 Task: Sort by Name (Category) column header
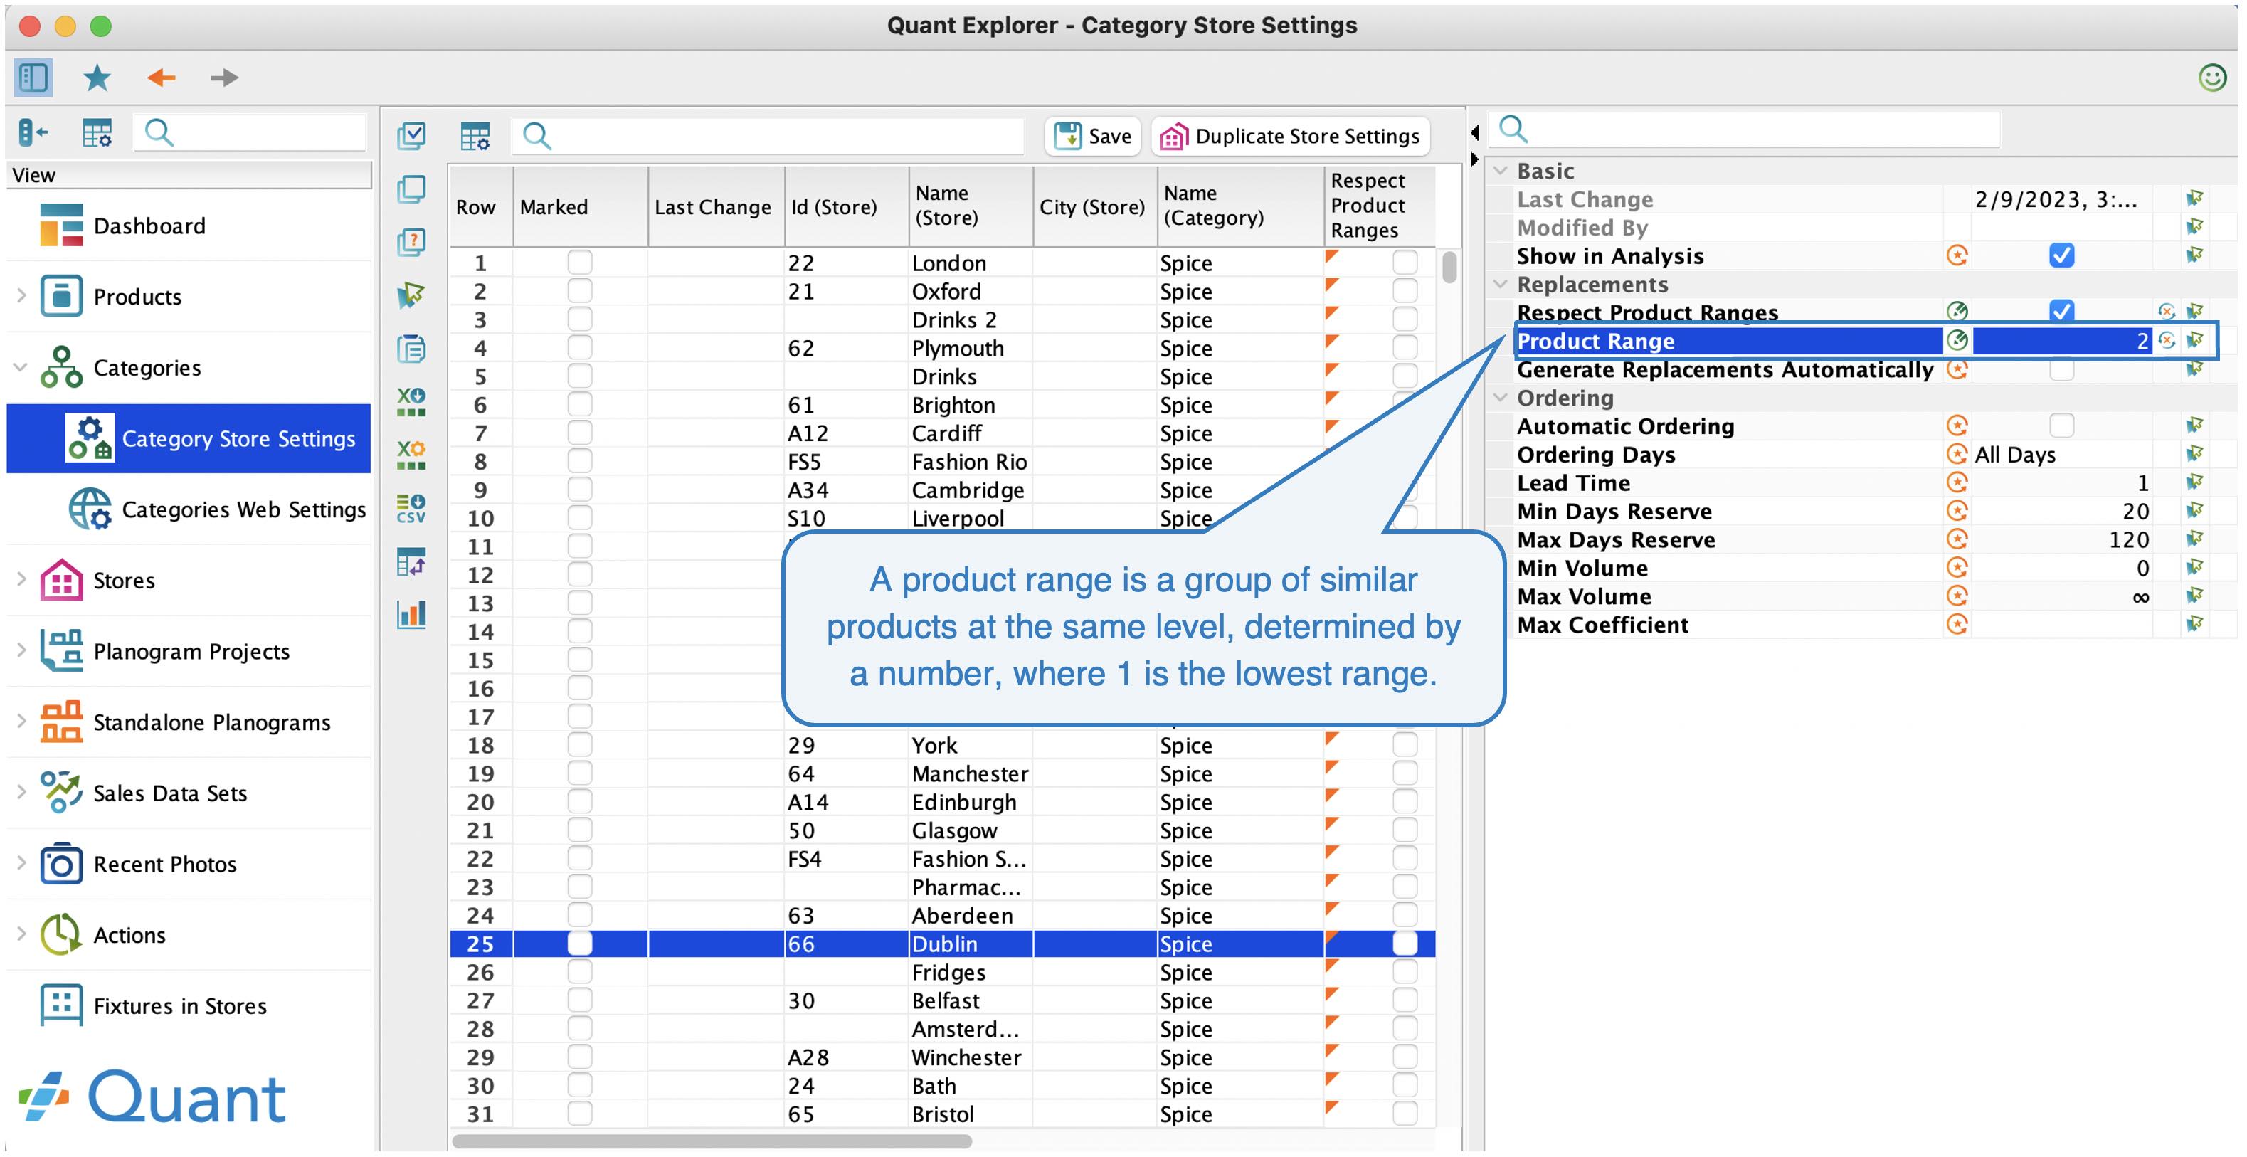point(1239,206)
